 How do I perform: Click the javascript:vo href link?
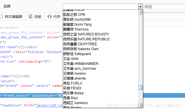[49, 105]
